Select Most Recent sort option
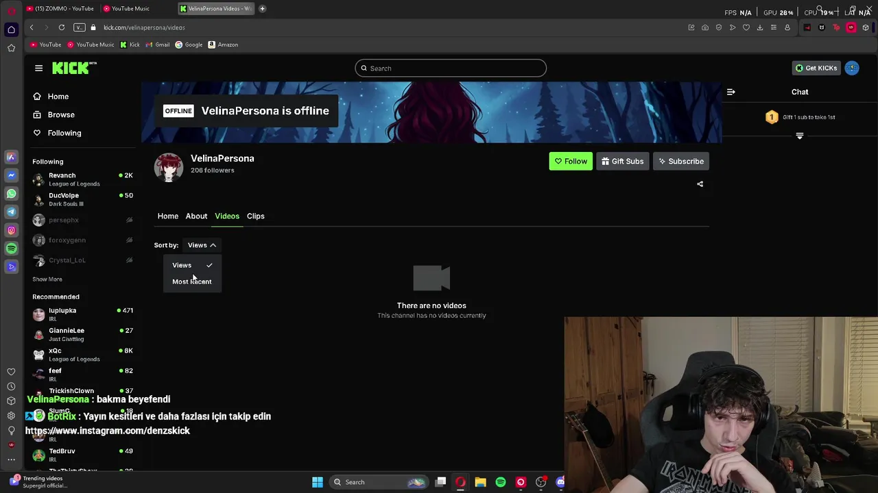The height and width of the screenshot is (493, 878). (x=192, y=281)
